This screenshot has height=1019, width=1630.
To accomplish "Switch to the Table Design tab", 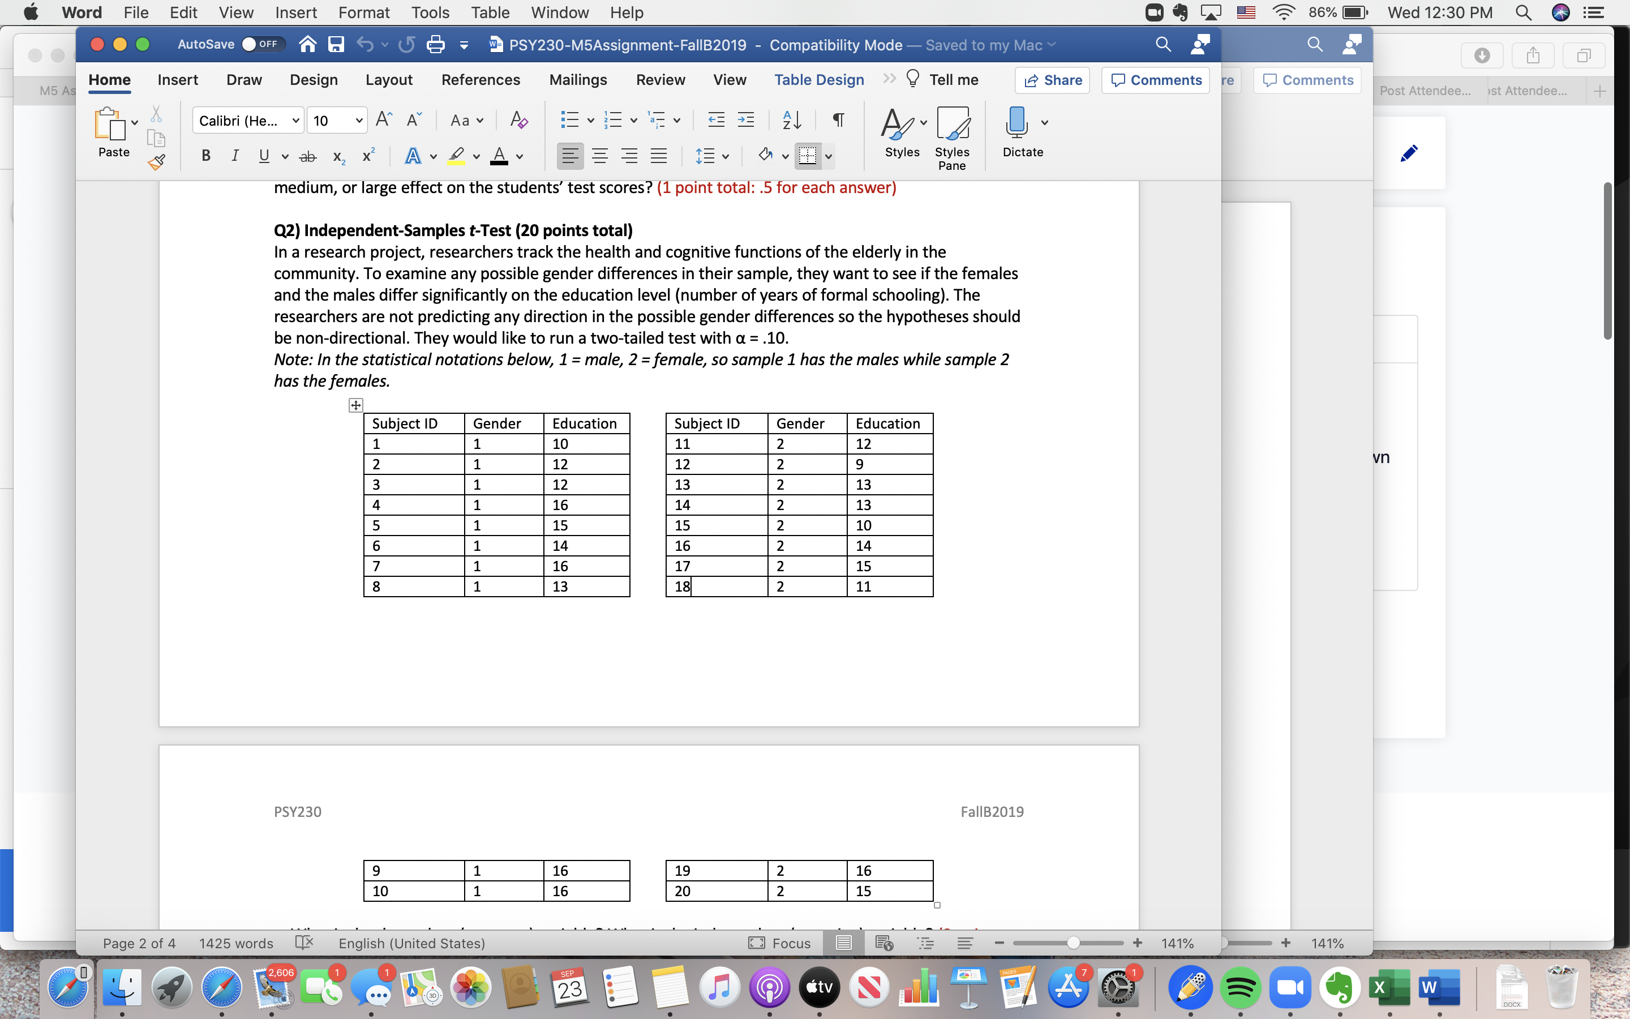I will click(x=818, y=79).
